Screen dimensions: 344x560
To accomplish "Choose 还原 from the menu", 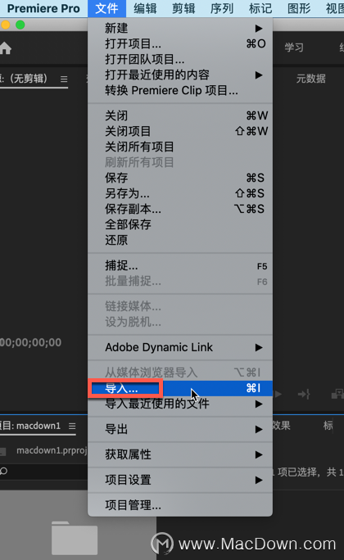I will coord(180,240).
